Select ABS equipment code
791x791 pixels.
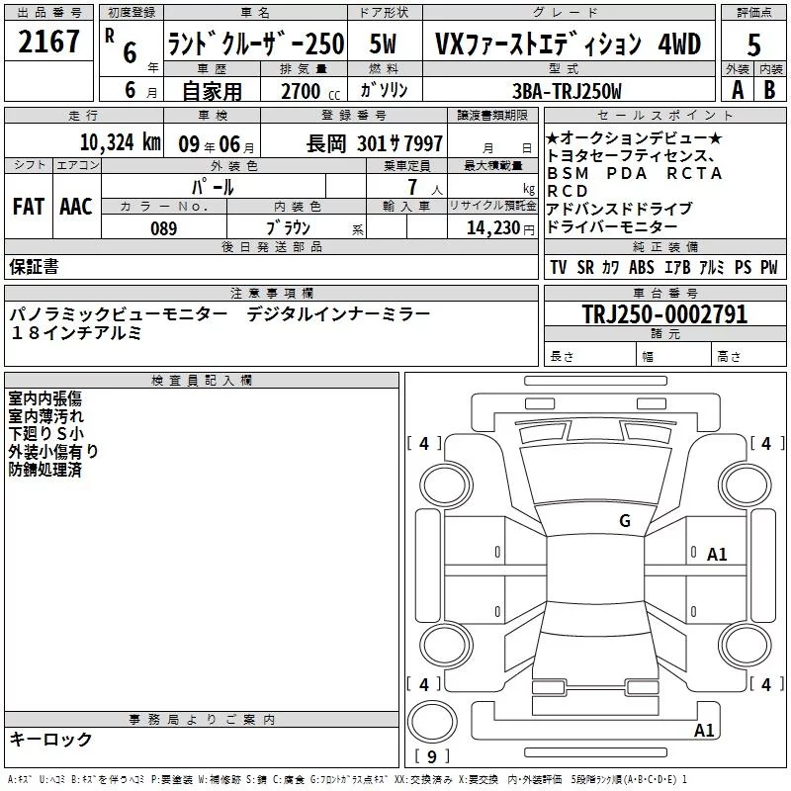tap(641, 267)
